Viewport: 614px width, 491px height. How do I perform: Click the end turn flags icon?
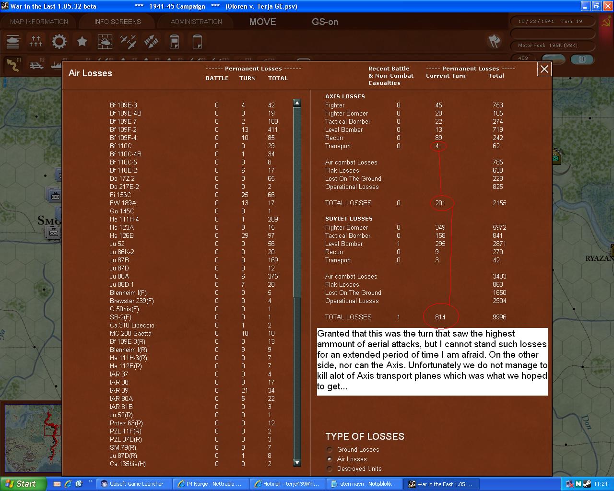(x=494, y=41)
